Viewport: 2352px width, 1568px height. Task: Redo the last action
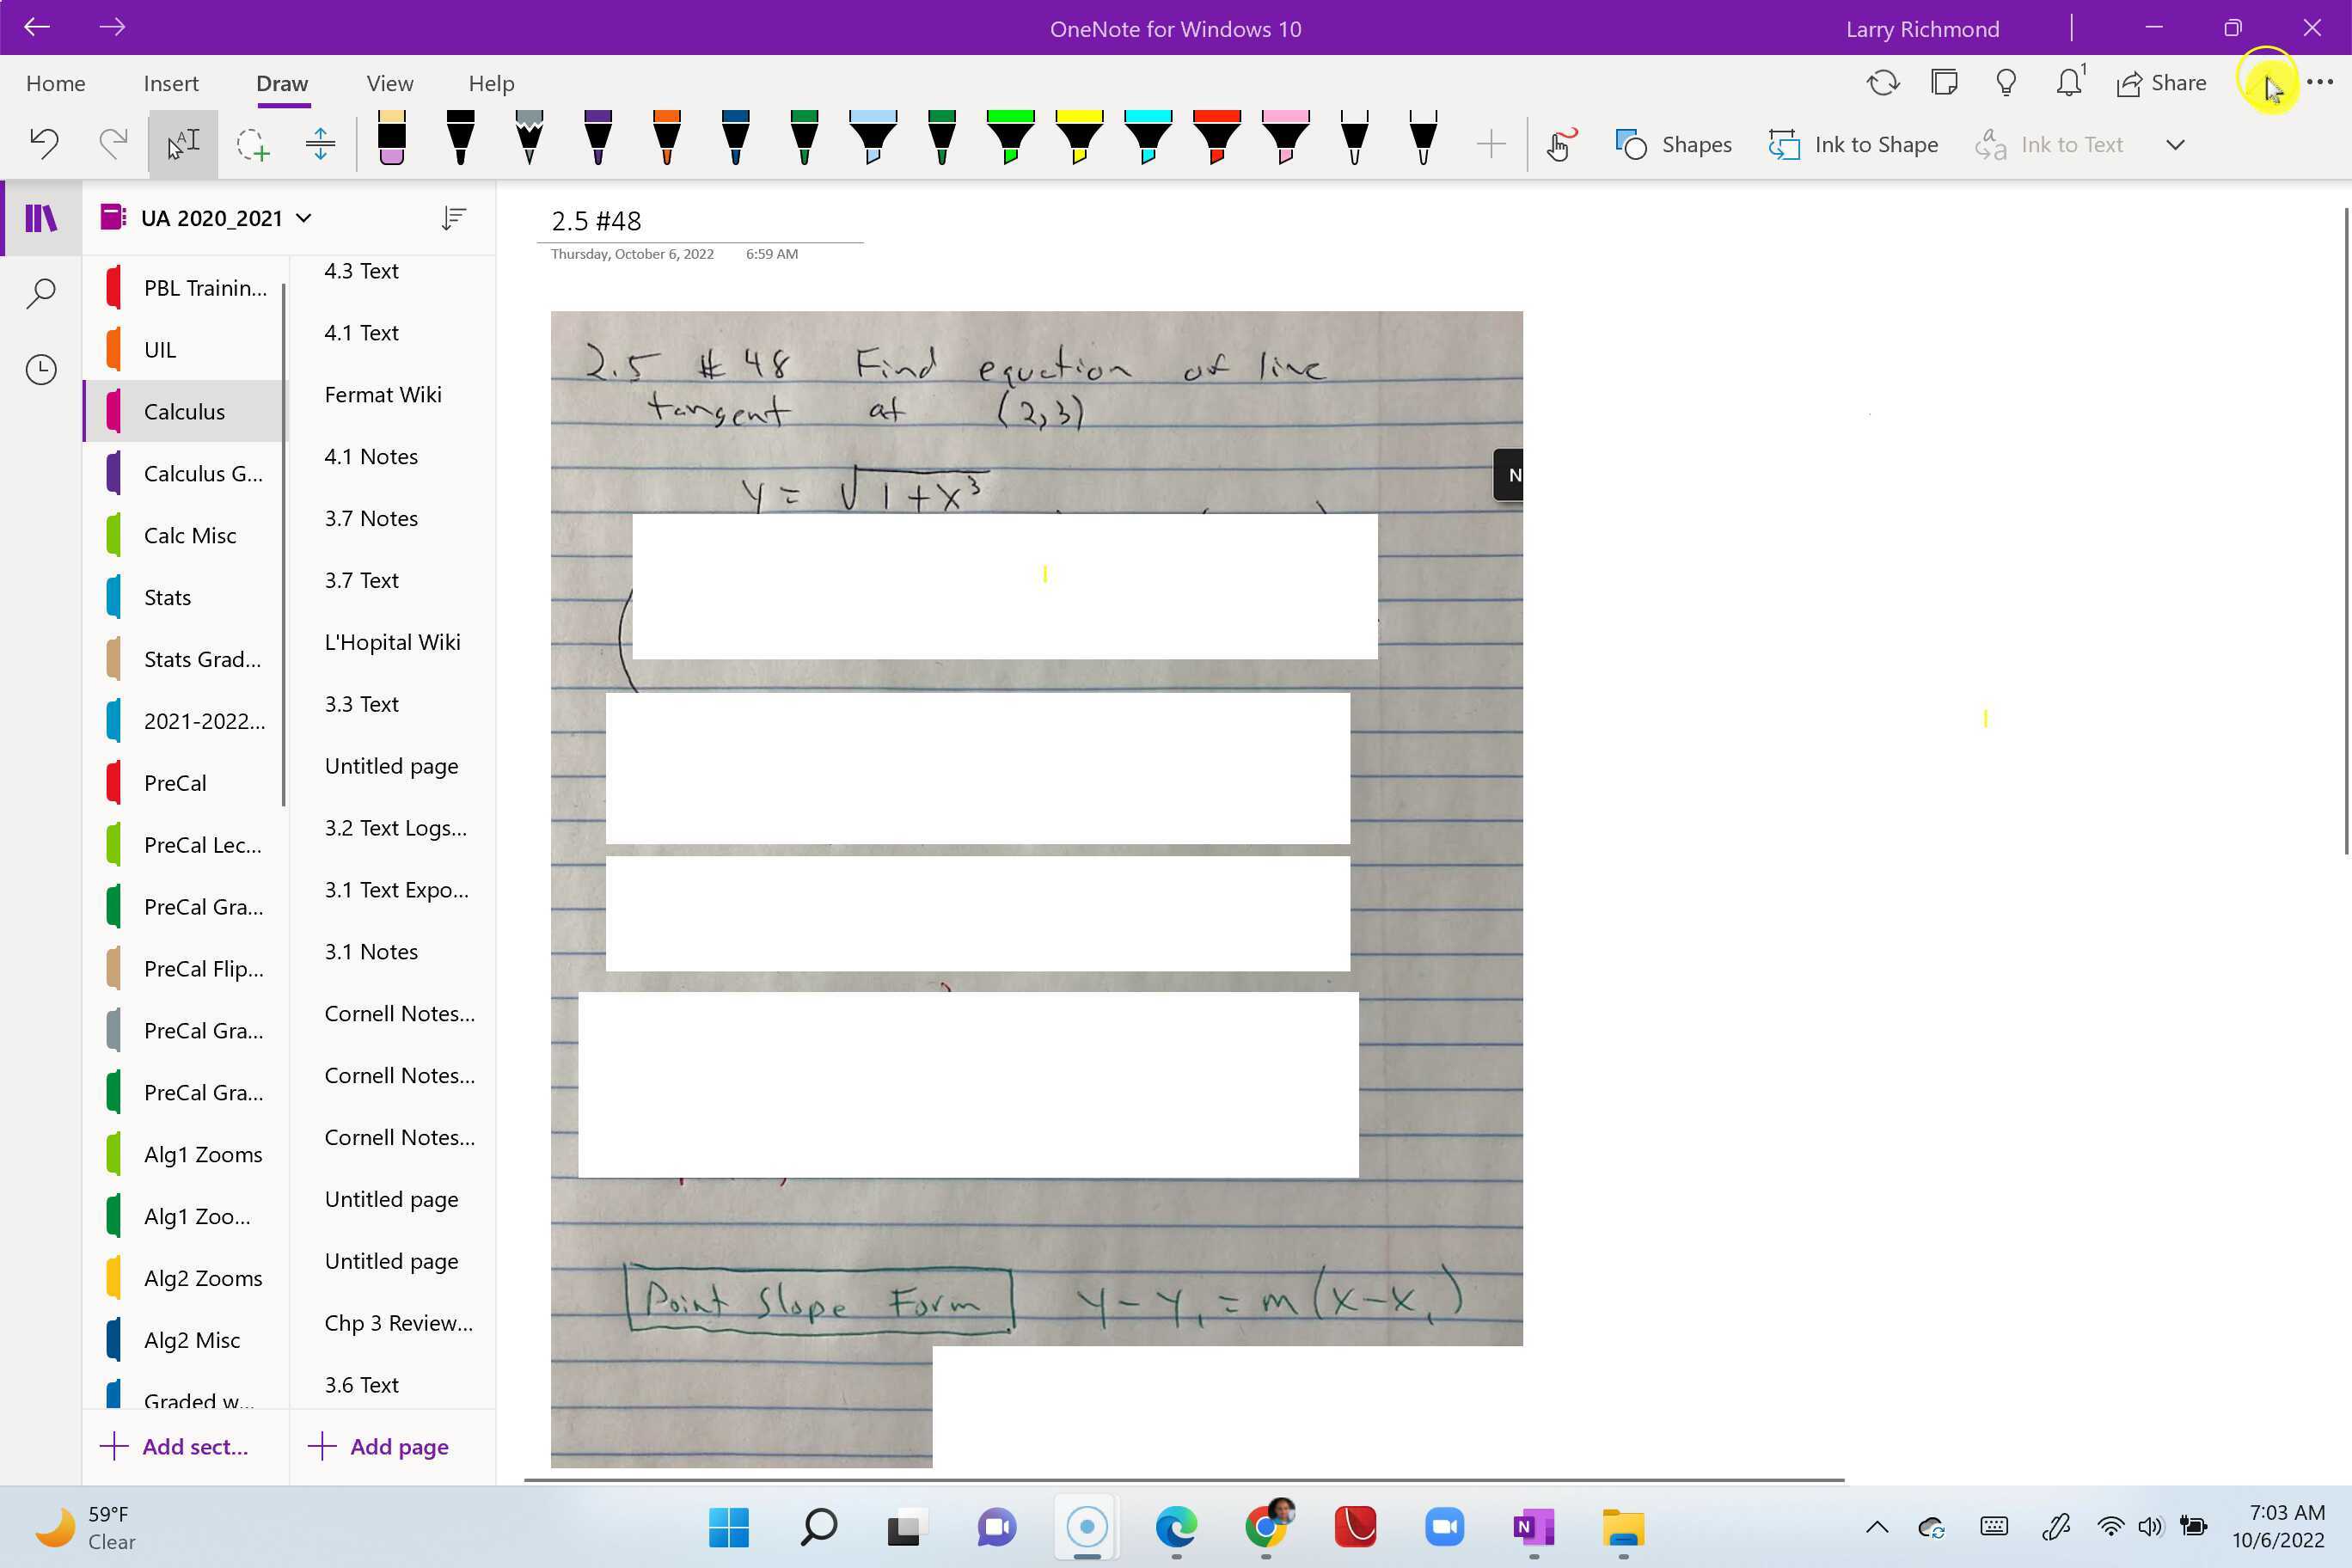tap(112, 143)
